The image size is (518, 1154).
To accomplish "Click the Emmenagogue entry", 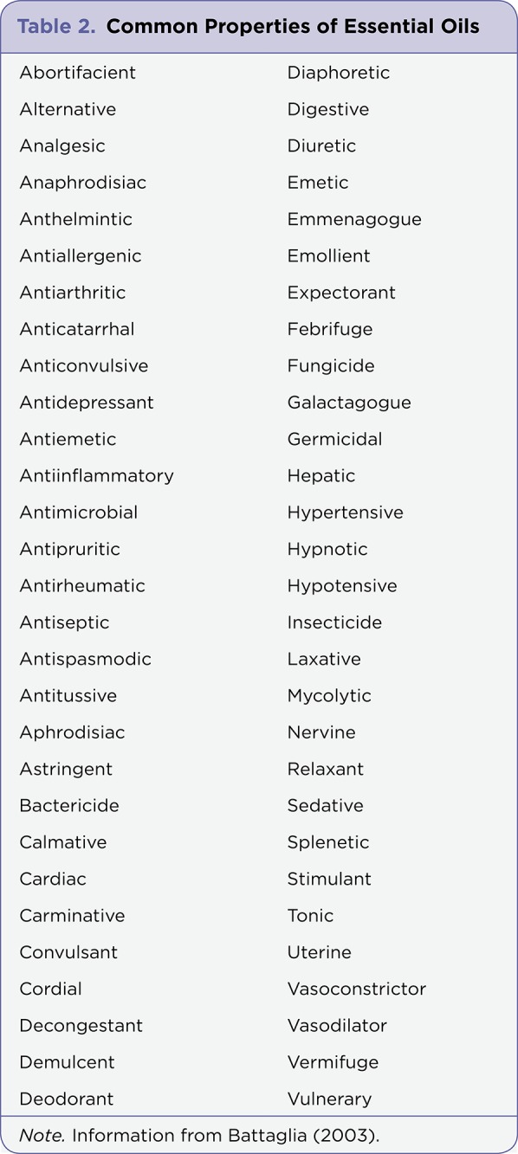I will (x=354, y=220).
